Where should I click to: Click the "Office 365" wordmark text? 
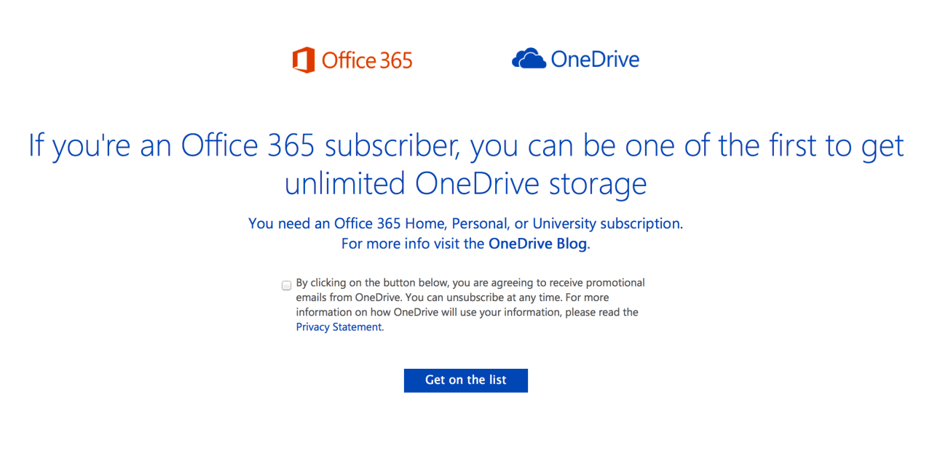click(x=367, y=60)
